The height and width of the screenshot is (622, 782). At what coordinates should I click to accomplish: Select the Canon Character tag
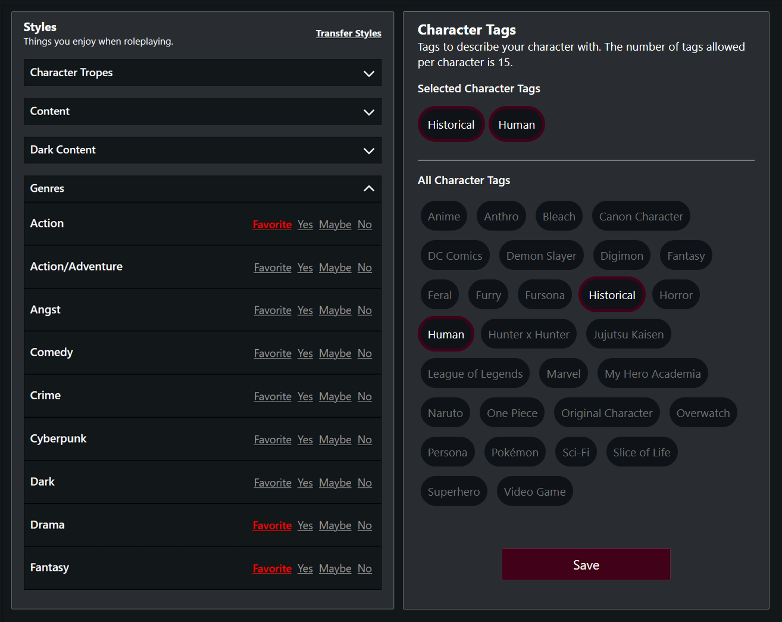(641, 216)
